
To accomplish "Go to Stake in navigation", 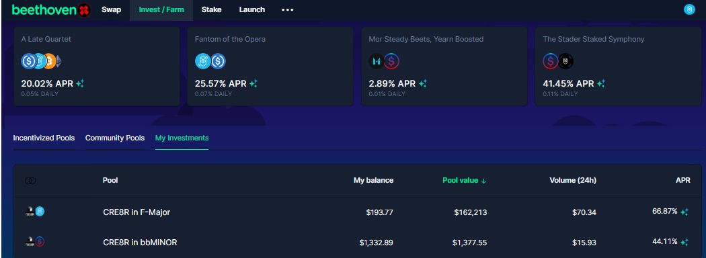I will [x=211, y=10].
